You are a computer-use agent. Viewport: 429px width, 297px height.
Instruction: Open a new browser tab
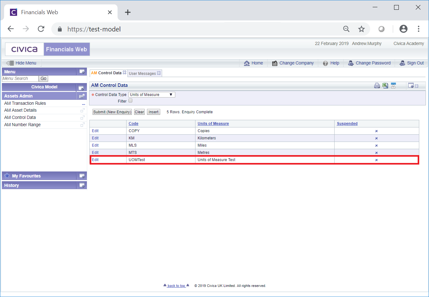click(x=127, y=12)
